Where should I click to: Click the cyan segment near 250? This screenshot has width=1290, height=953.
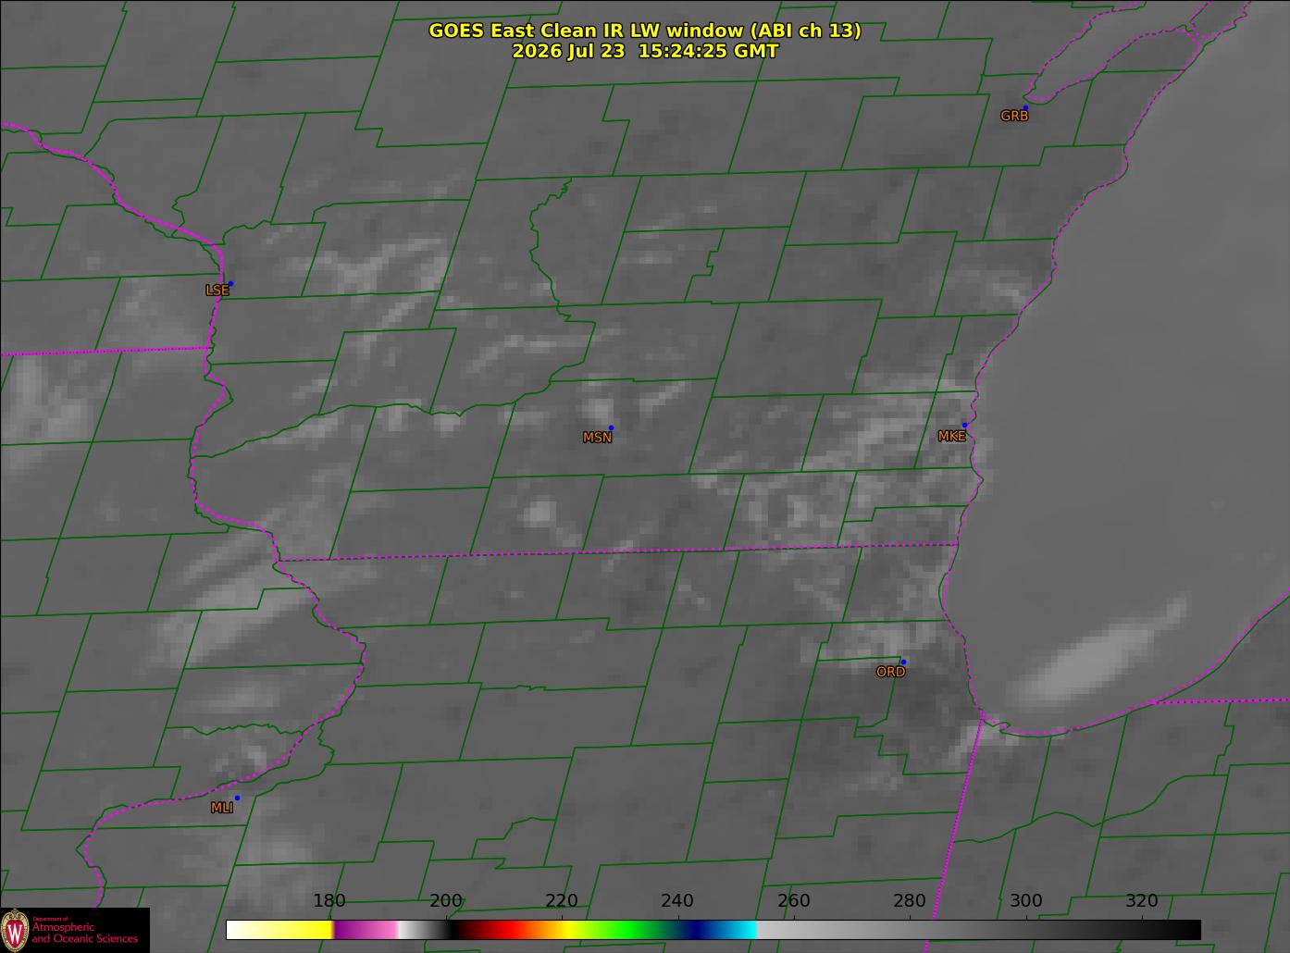(736, 929)
